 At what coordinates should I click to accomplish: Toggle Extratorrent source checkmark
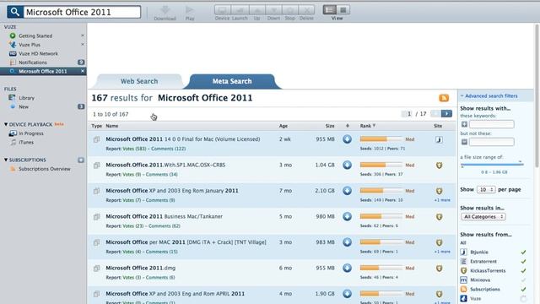pos(523,261)
